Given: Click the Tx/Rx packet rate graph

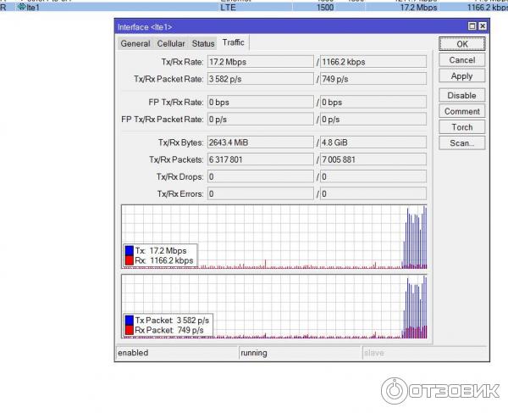Looking at the screenshot, I should [274, 307].
